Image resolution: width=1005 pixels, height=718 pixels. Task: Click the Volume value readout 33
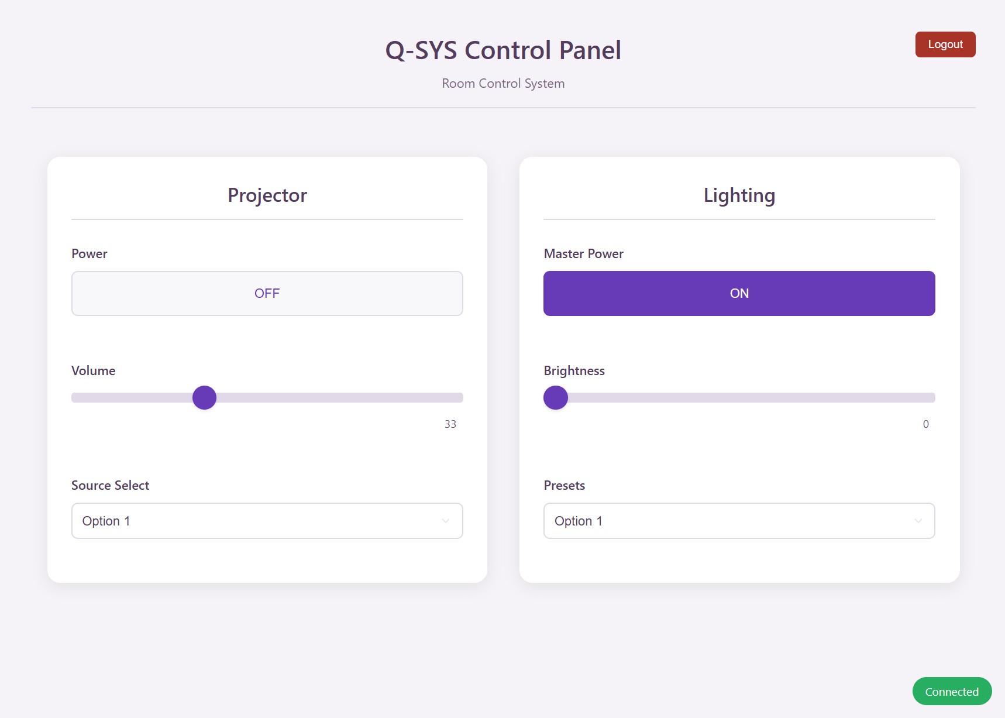450,424
